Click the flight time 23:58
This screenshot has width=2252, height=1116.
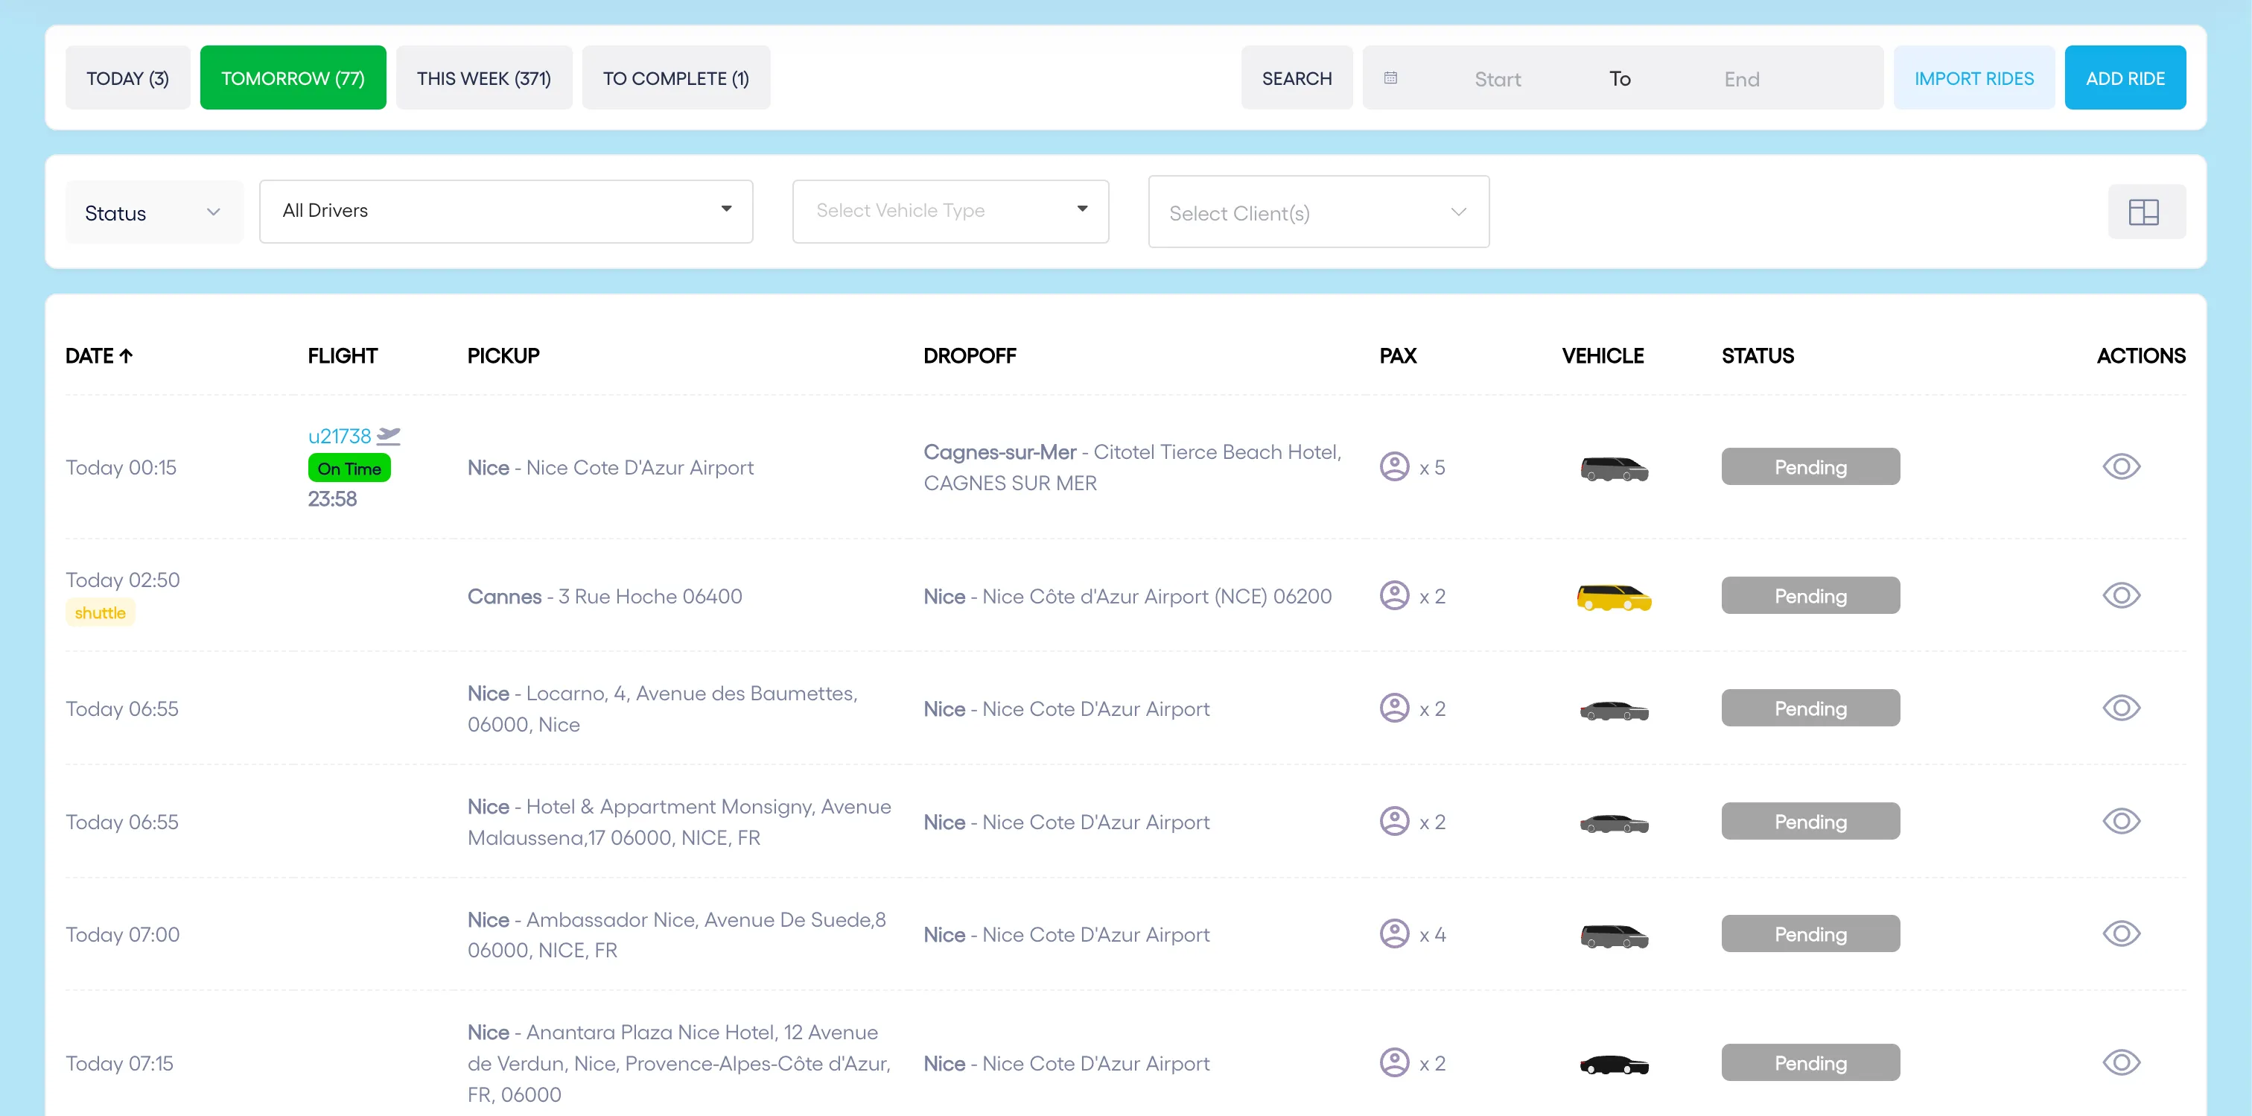[x=331, y=498]
